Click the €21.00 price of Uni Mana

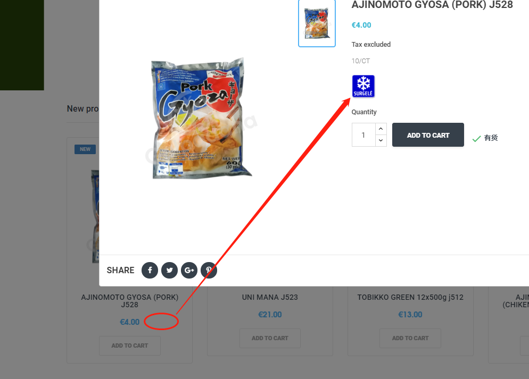(x=270, y=315)
